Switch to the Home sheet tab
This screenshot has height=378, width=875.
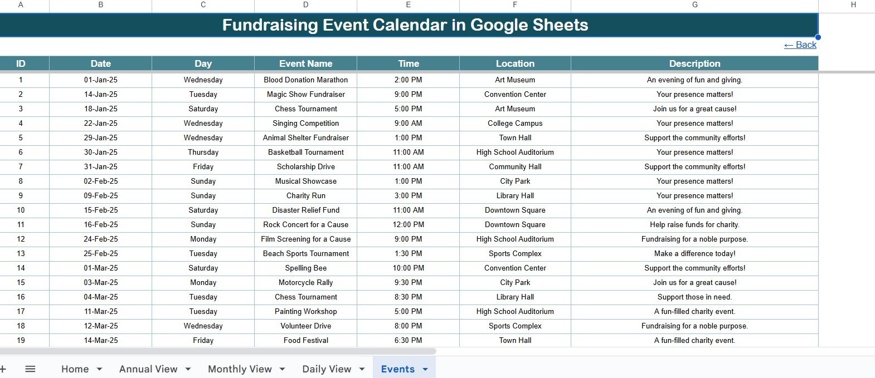point(75,369)
